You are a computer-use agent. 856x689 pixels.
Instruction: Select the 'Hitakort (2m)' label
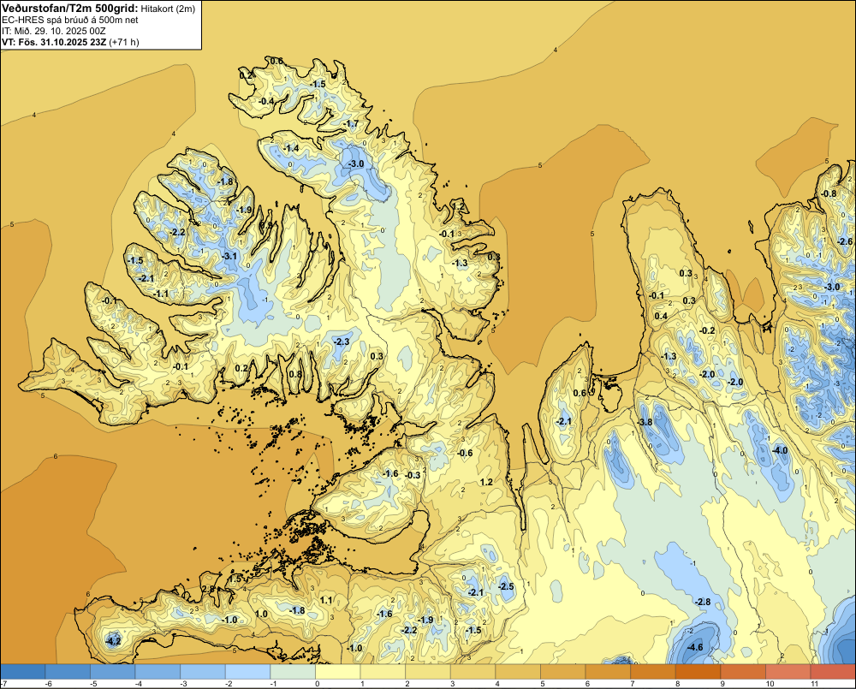[168, 9]
